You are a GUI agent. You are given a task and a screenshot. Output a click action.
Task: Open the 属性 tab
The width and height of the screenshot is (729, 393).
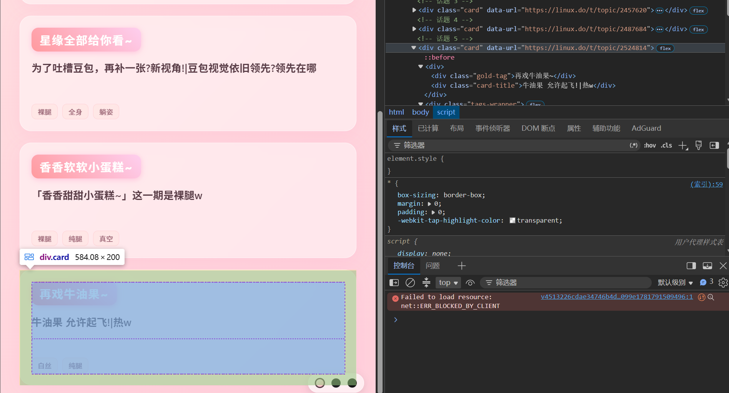point(574,128)
